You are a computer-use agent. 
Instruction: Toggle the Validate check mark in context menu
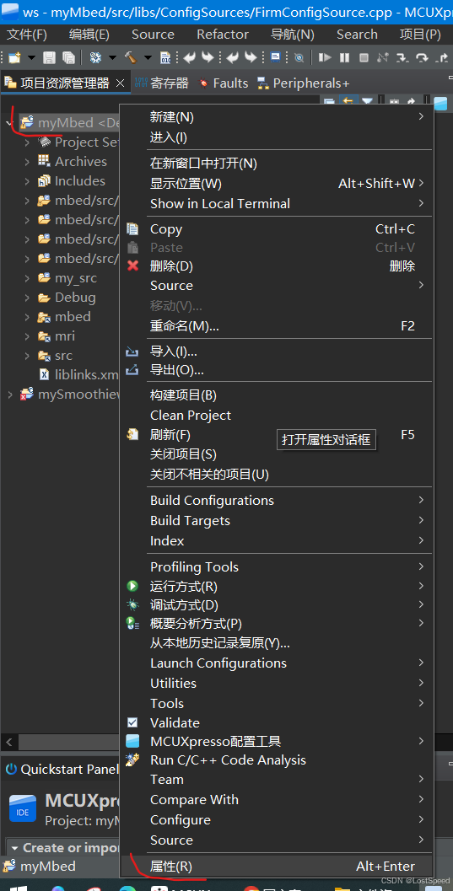132,722
